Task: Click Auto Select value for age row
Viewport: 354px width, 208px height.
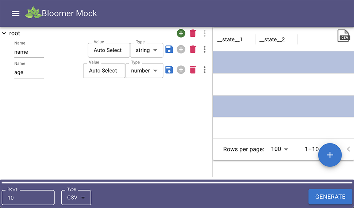Action: click(104, 71)
